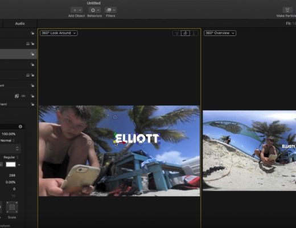Open the Add Object toolbar menu
This screenshot has height=228, width=296.
[x=77, y=10]
